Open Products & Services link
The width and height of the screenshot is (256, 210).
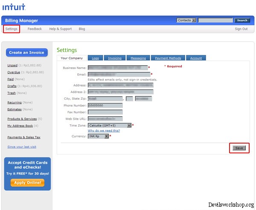pyautogui.click(x=22, y=119)
